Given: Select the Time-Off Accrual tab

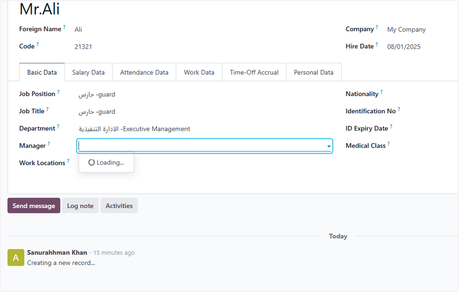Looking at the screenshot, I should 254,72.
